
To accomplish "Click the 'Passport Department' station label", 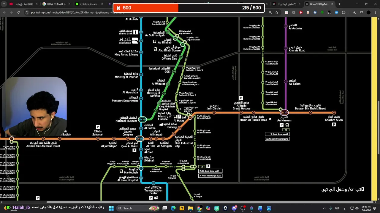I will tap(125, 99).
